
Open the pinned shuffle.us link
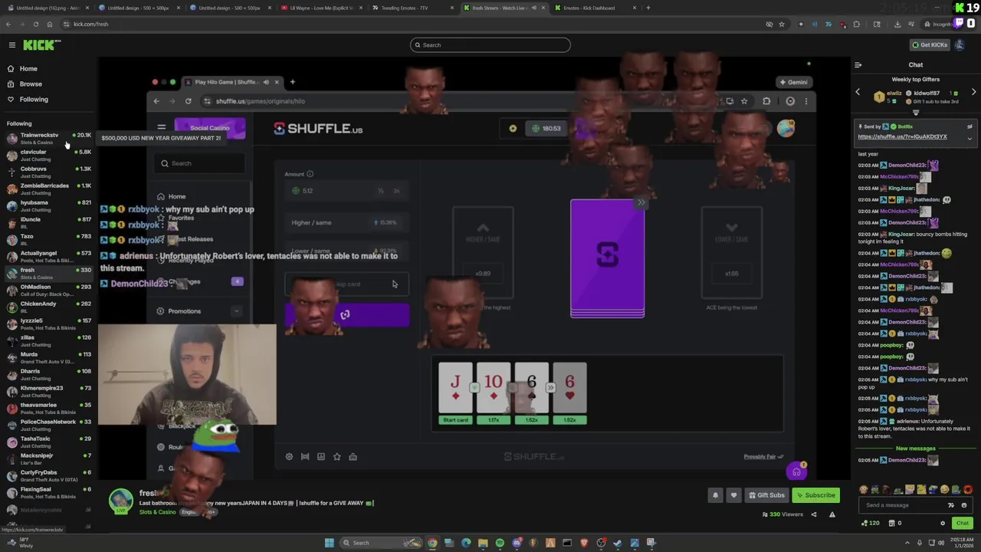(x=902, y=136)
